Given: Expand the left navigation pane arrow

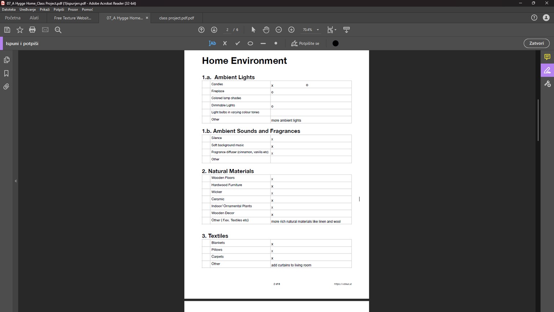Looking at the screenshot, I should point(16,181).
